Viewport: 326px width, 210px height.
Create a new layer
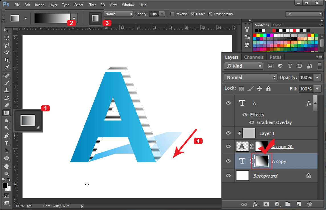[x=299, y=204]
